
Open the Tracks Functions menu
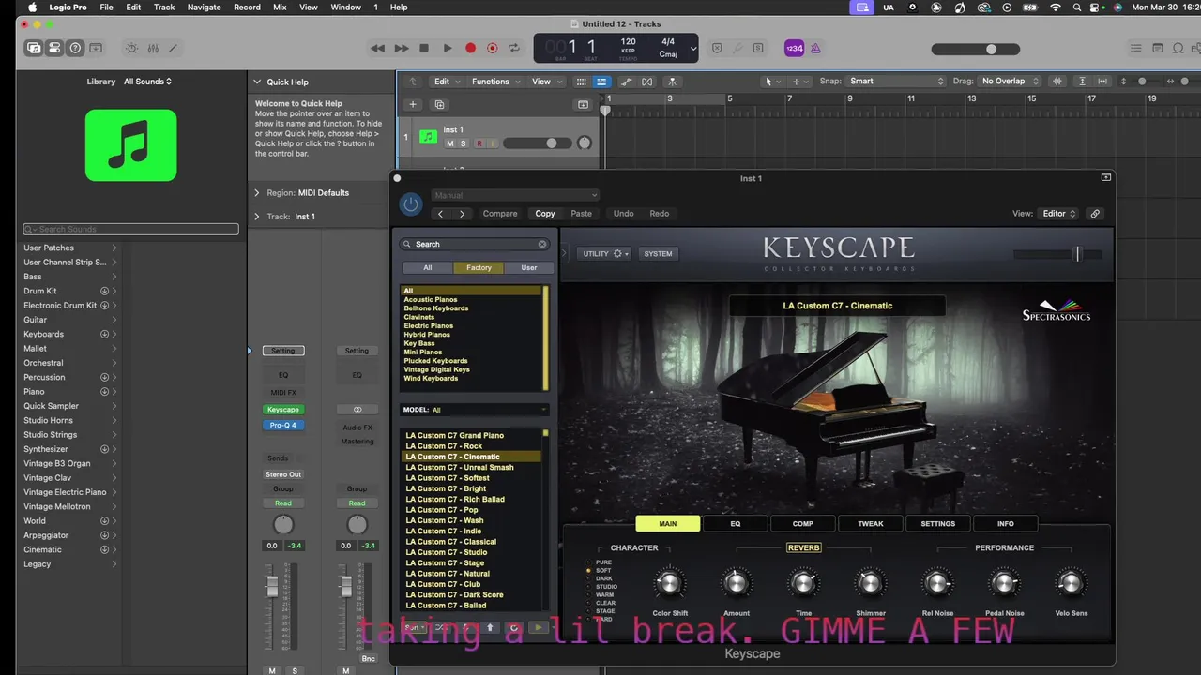(494, 82)
